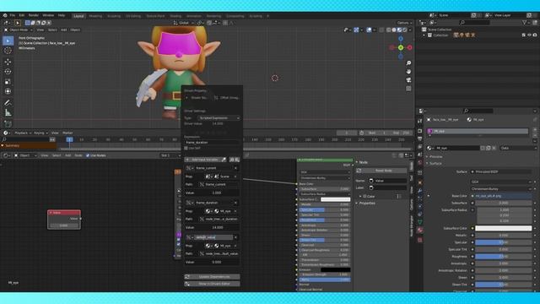Expand the Preview section in material properties
Image resolution: width=540 pixels, height=304 pixels.
pos(435,156)
